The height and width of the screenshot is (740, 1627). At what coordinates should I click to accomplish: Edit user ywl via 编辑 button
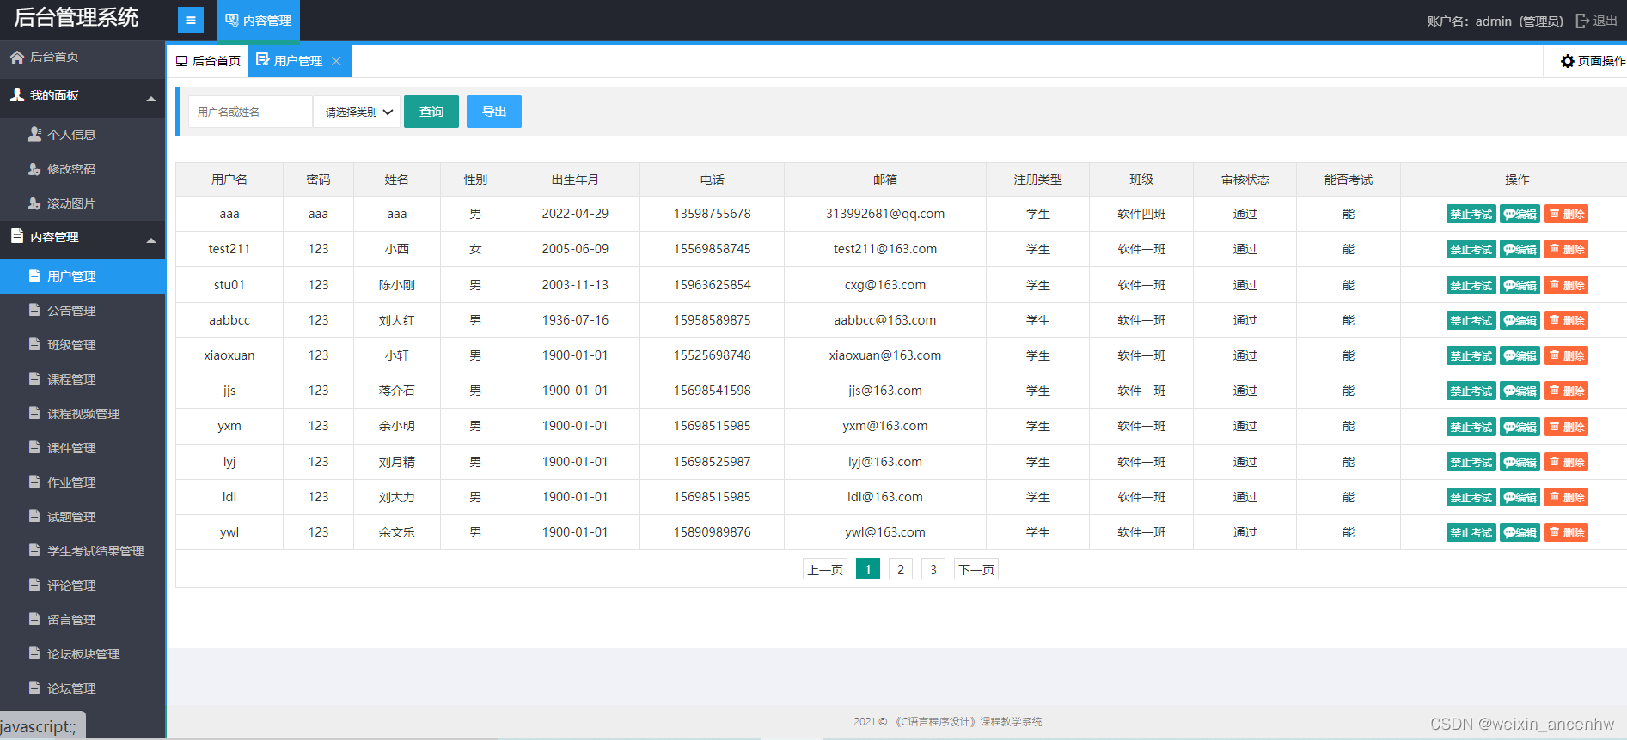1520,533
